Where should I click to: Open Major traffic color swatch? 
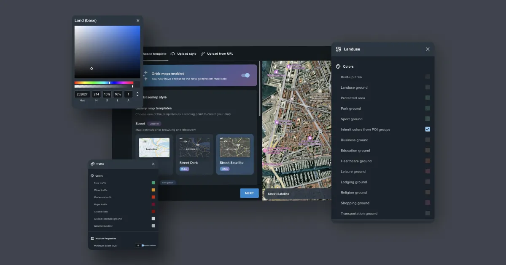153,204
